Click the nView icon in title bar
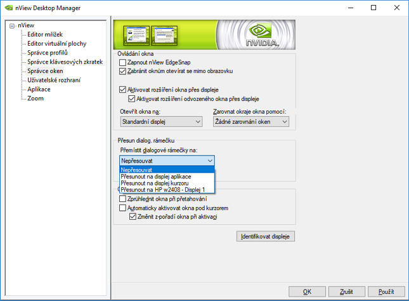 (x=9, y=8)
